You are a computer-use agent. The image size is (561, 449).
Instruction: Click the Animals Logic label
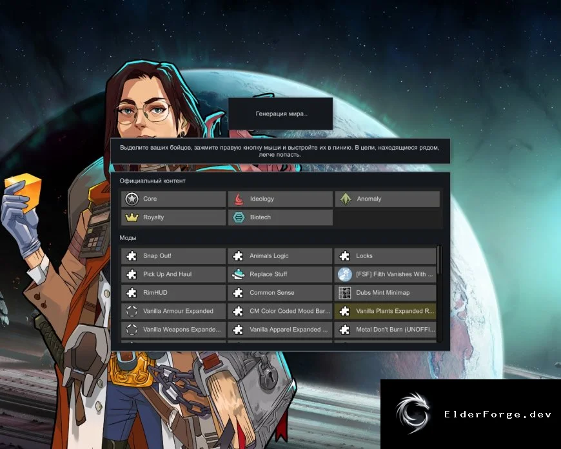click(x=269, y=256)
